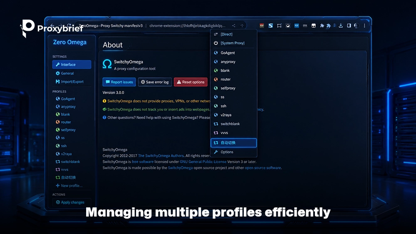Click the ERX extension icon

[x=305, y=26]
